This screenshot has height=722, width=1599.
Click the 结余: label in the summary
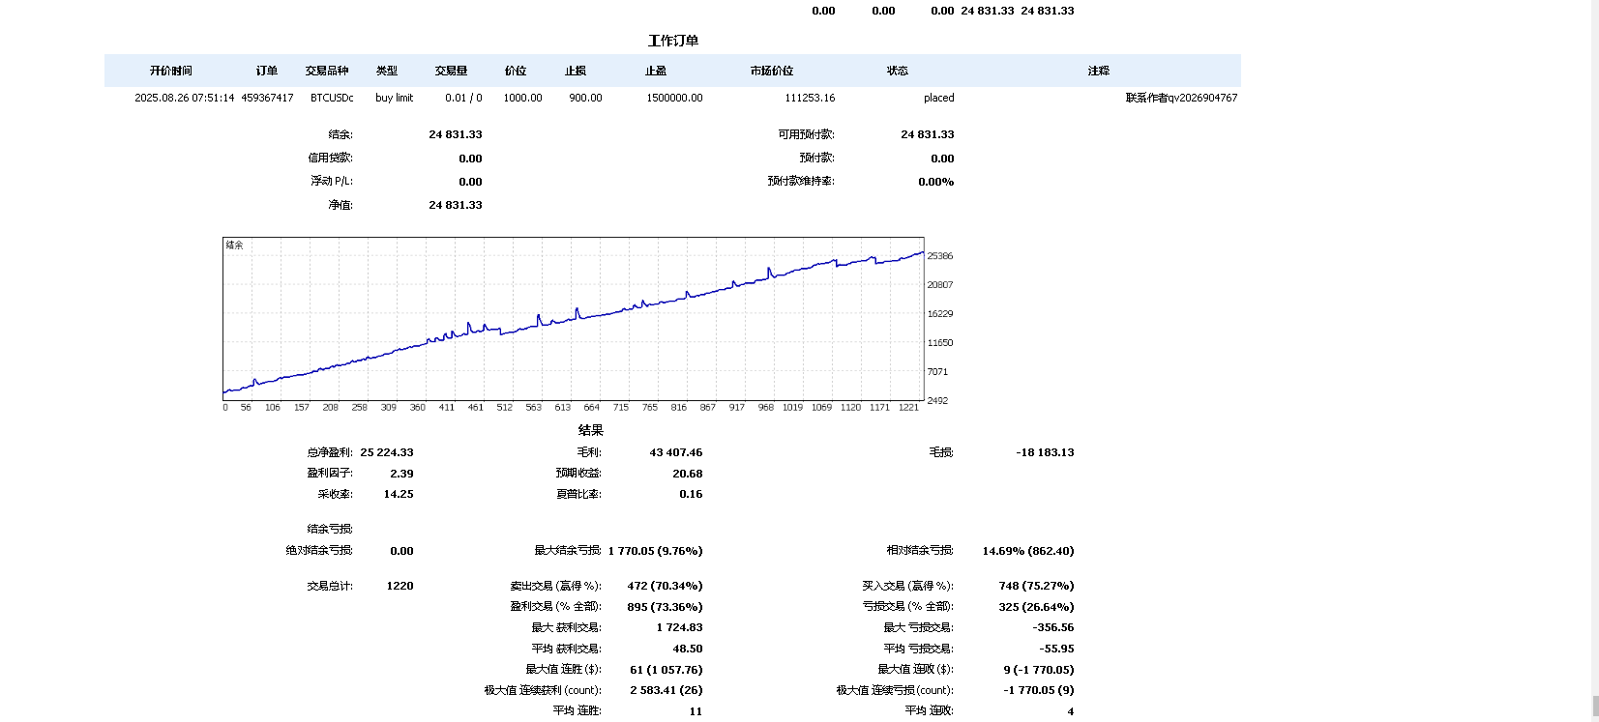pyautogui.click(x=341, y=134)
